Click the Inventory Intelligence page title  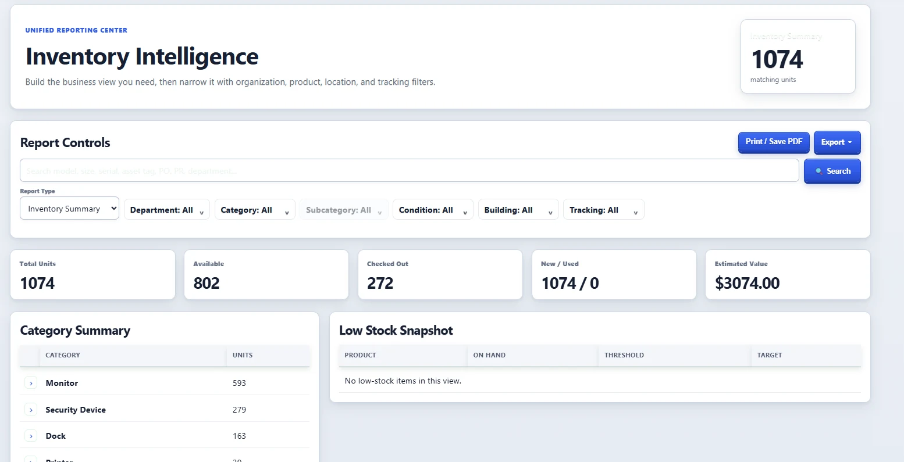click(x=142, y=57)
